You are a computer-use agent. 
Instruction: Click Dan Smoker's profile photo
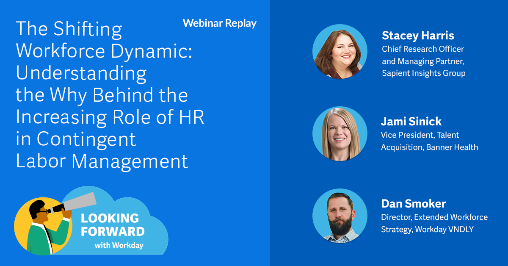(x=340, y=216)
